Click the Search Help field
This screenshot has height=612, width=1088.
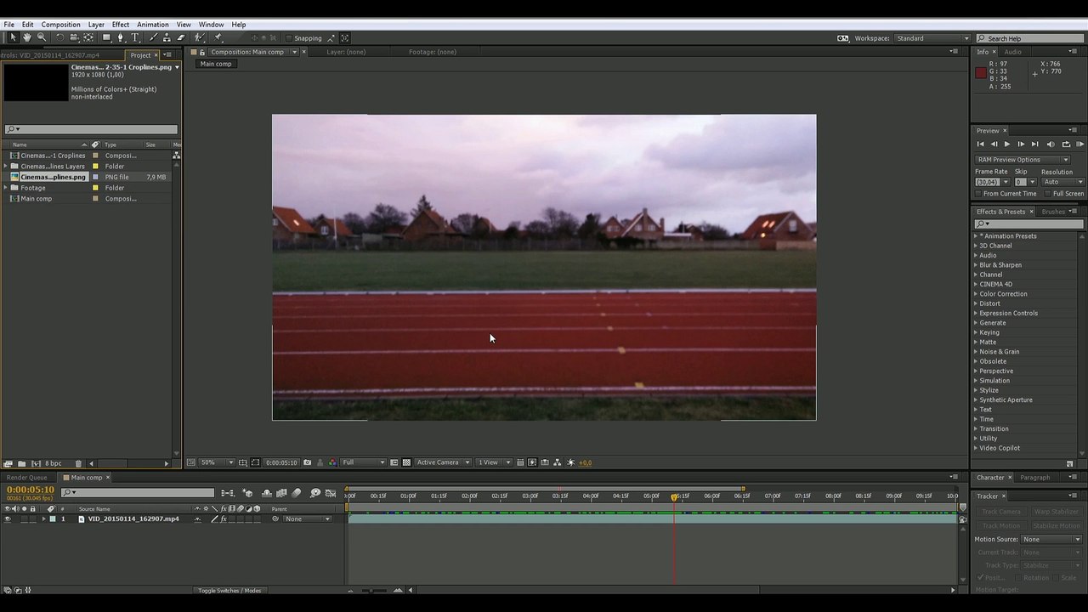pos(1031,38)
